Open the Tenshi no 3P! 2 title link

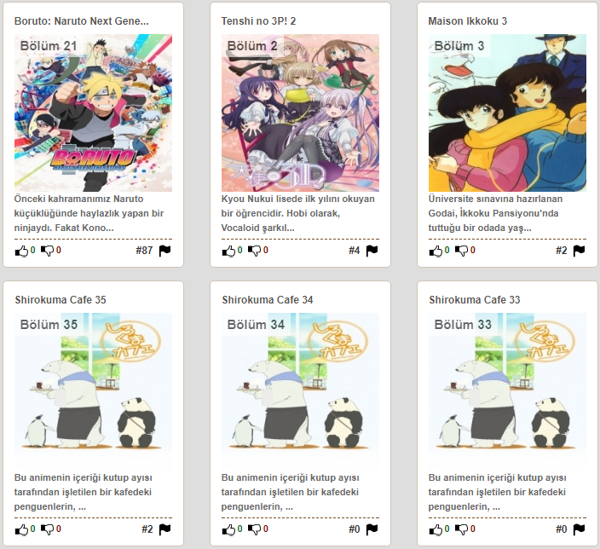(x=258, y=21)
